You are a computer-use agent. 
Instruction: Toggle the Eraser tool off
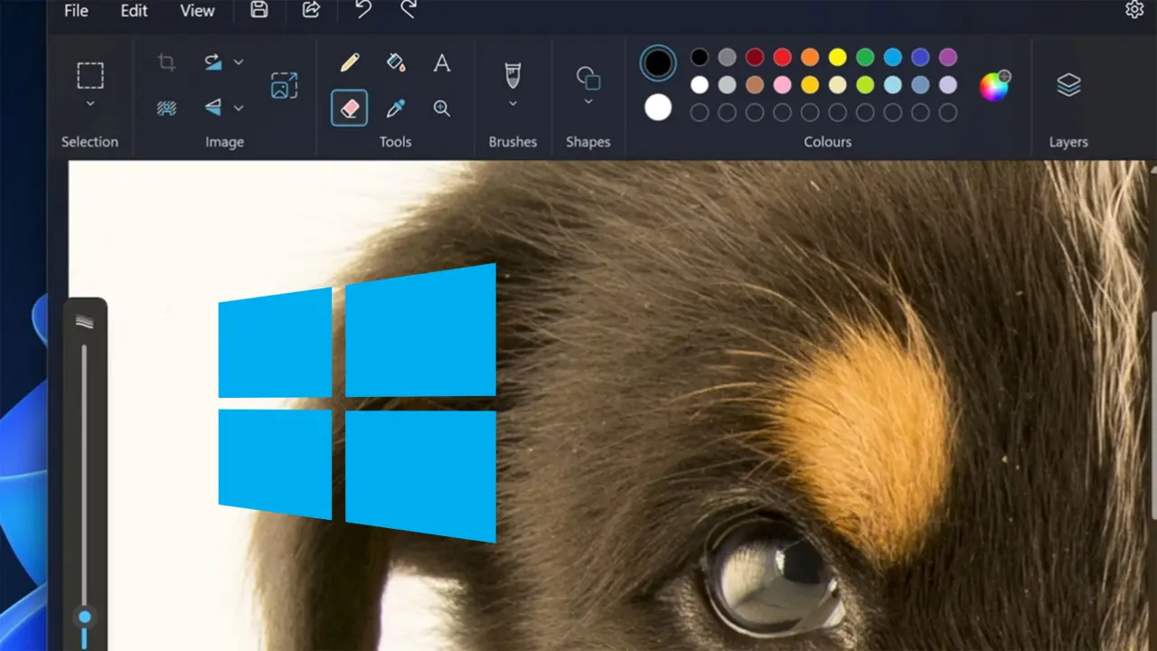[349, 108]
